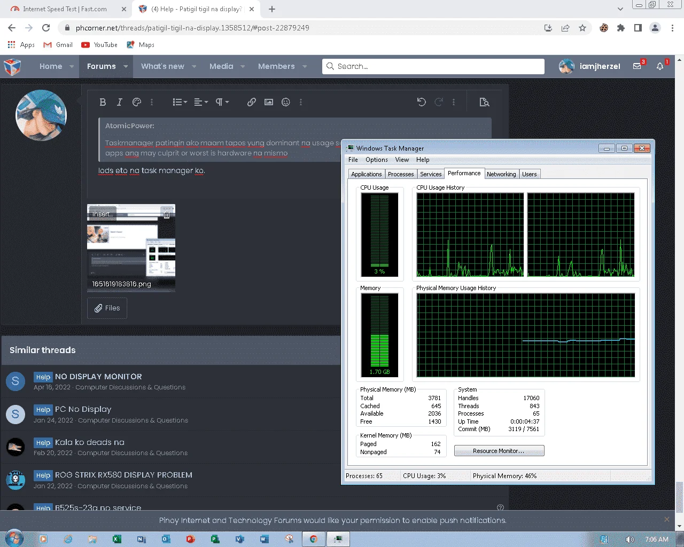Click the Resource Monitor button
Viewport: 684px width, 547px height.
pyautogui.click(x=499, y=451)
